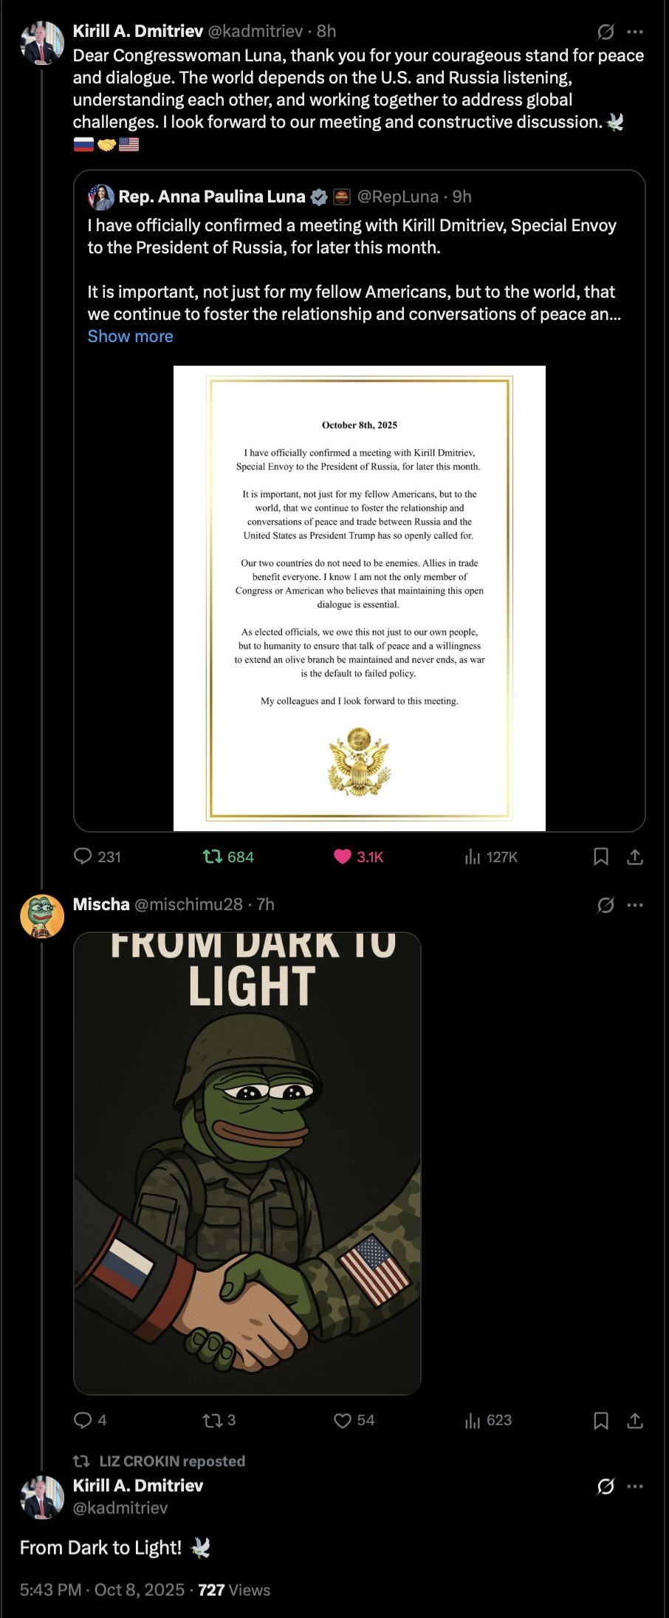Viewport: 669px width, 1618px height.
Task: Open Grok icon on Dmitriev's top post
Action: coord(605,32)
